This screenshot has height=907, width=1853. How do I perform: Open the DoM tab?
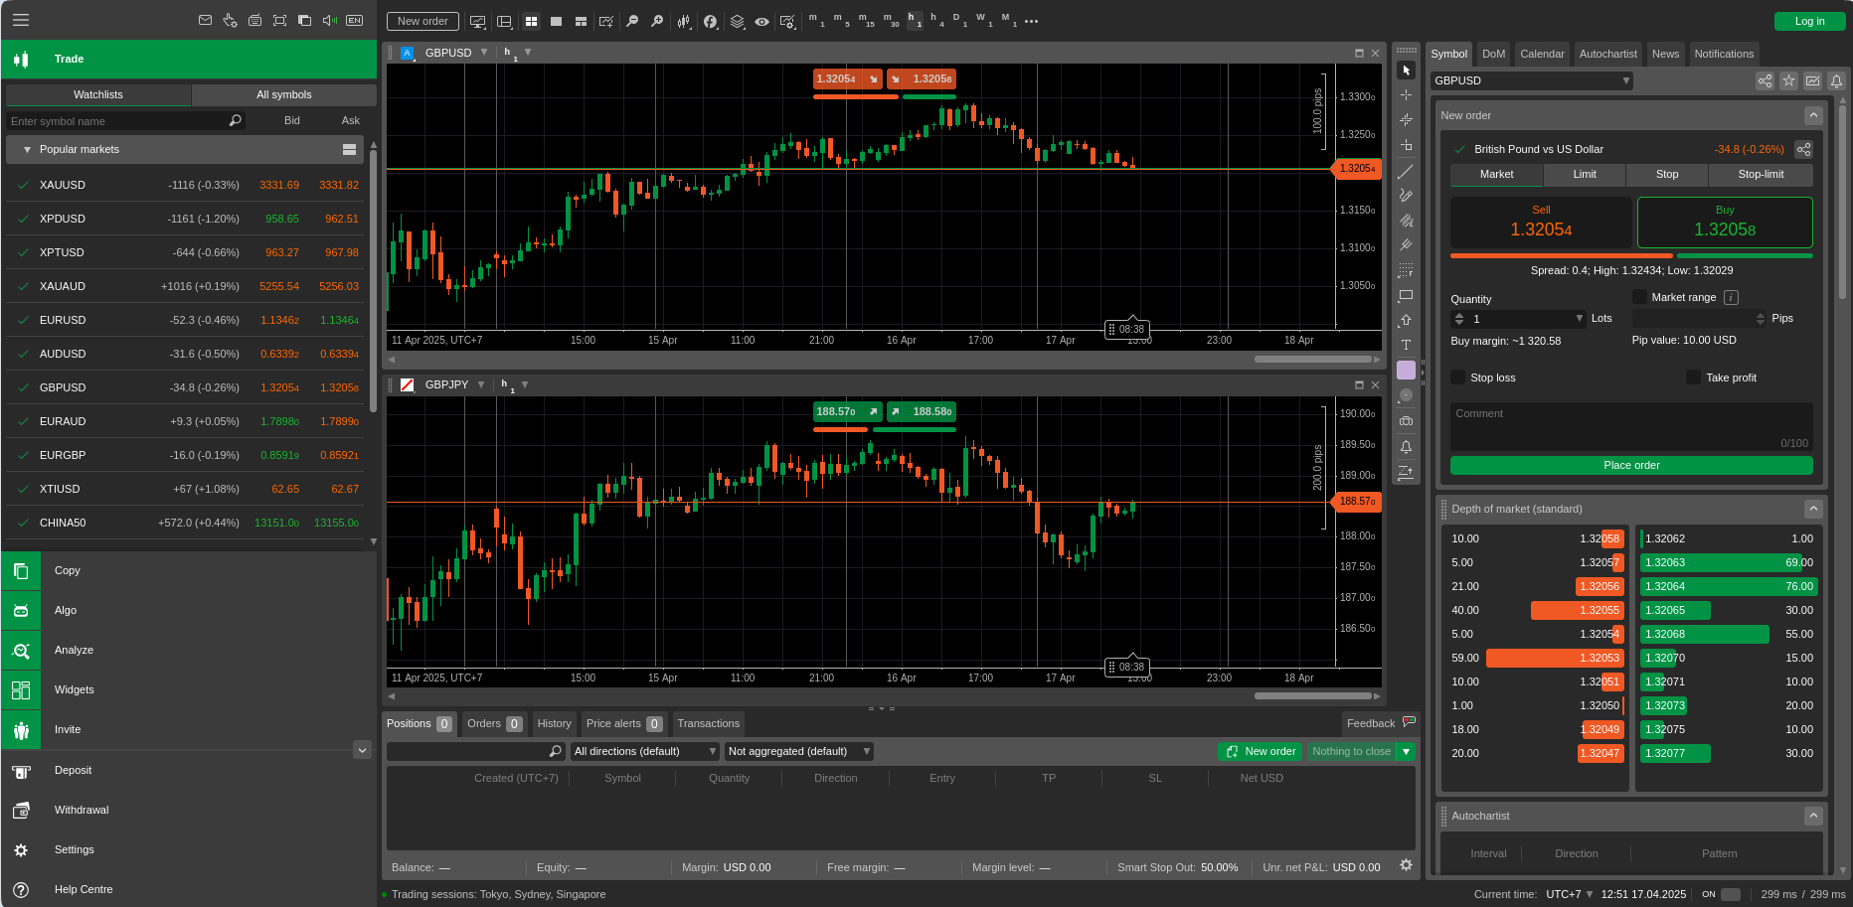click(1493, 54)
